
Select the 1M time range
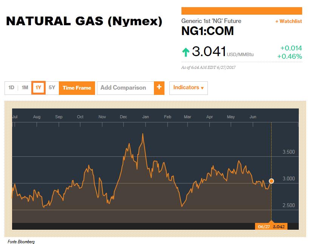coord(25,88)
